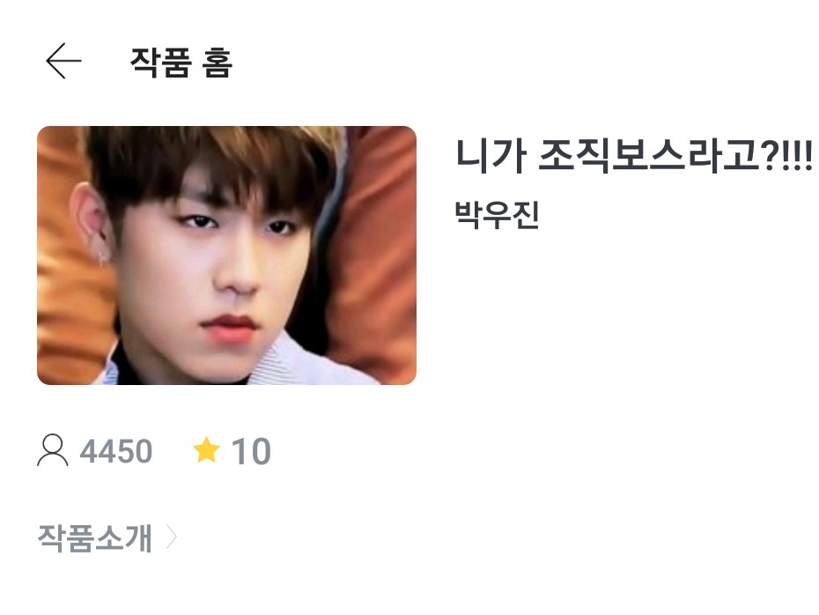Click the subscriber person icon
This screenshot has height=615, width=819.
pyautogui.click(x=53, y=450)
